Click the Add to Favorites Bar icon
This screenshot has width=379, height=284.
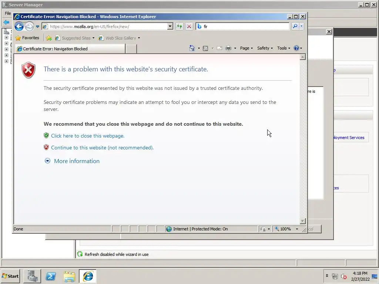[49, 38]
